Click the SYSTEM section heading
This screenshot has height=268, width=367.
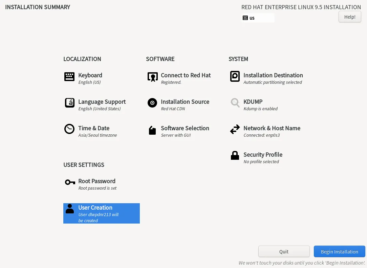click(238, 59)
